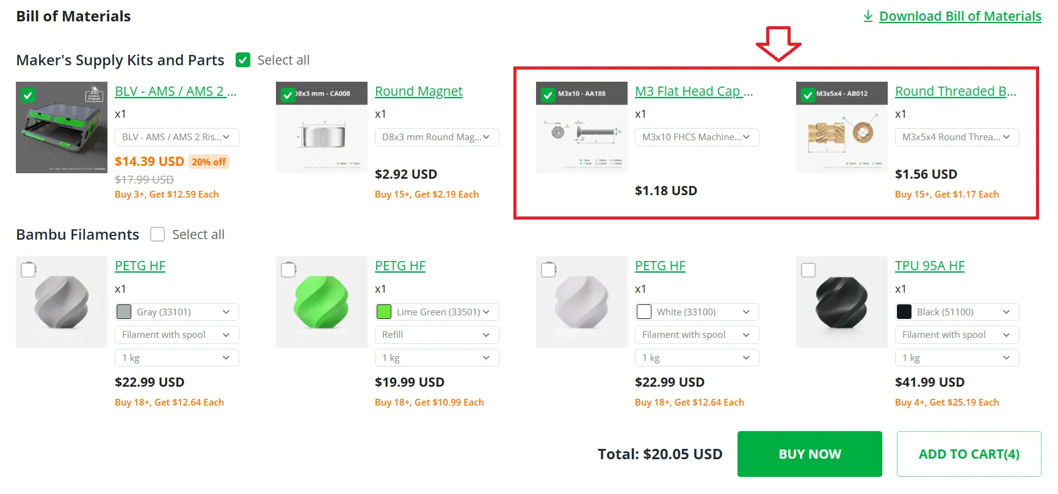Click the lime green PETG filament image
Screen dimensions: 1058x494
[322, 302]
